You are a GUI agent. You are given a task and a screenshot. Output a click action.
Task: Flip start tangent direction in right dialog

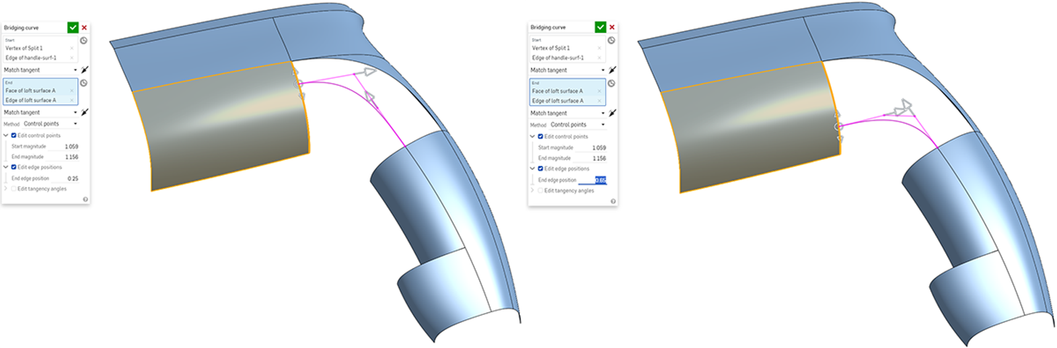point(612,69)
